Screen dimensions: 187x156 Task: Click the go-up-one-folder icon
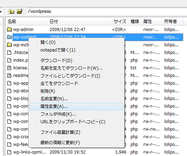click(11, 11)
